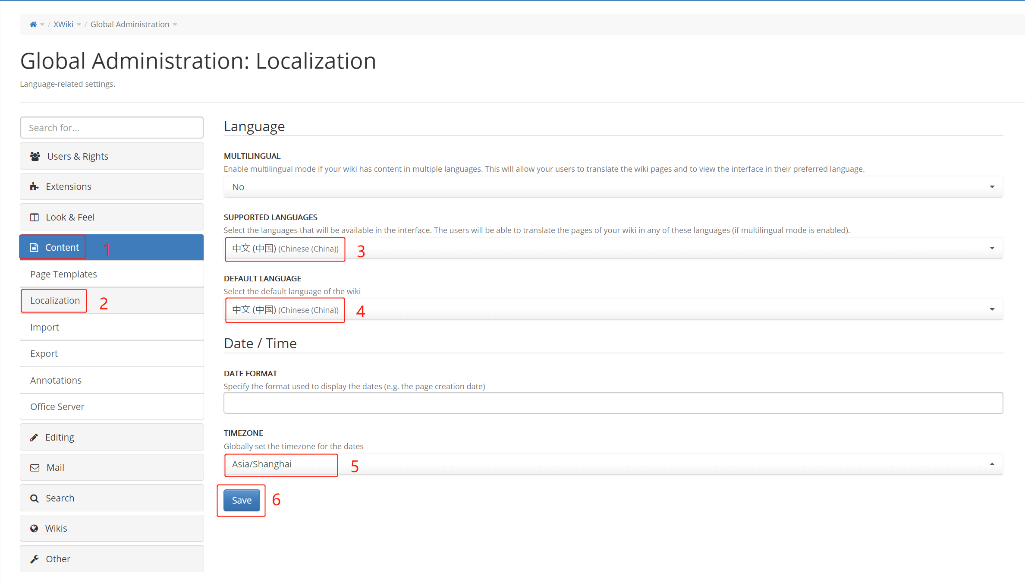This screenshot has height=583, width=1025.
Task: Expand the Global Administration breadcrumb arrow
Action: click(x=175, y=25)
